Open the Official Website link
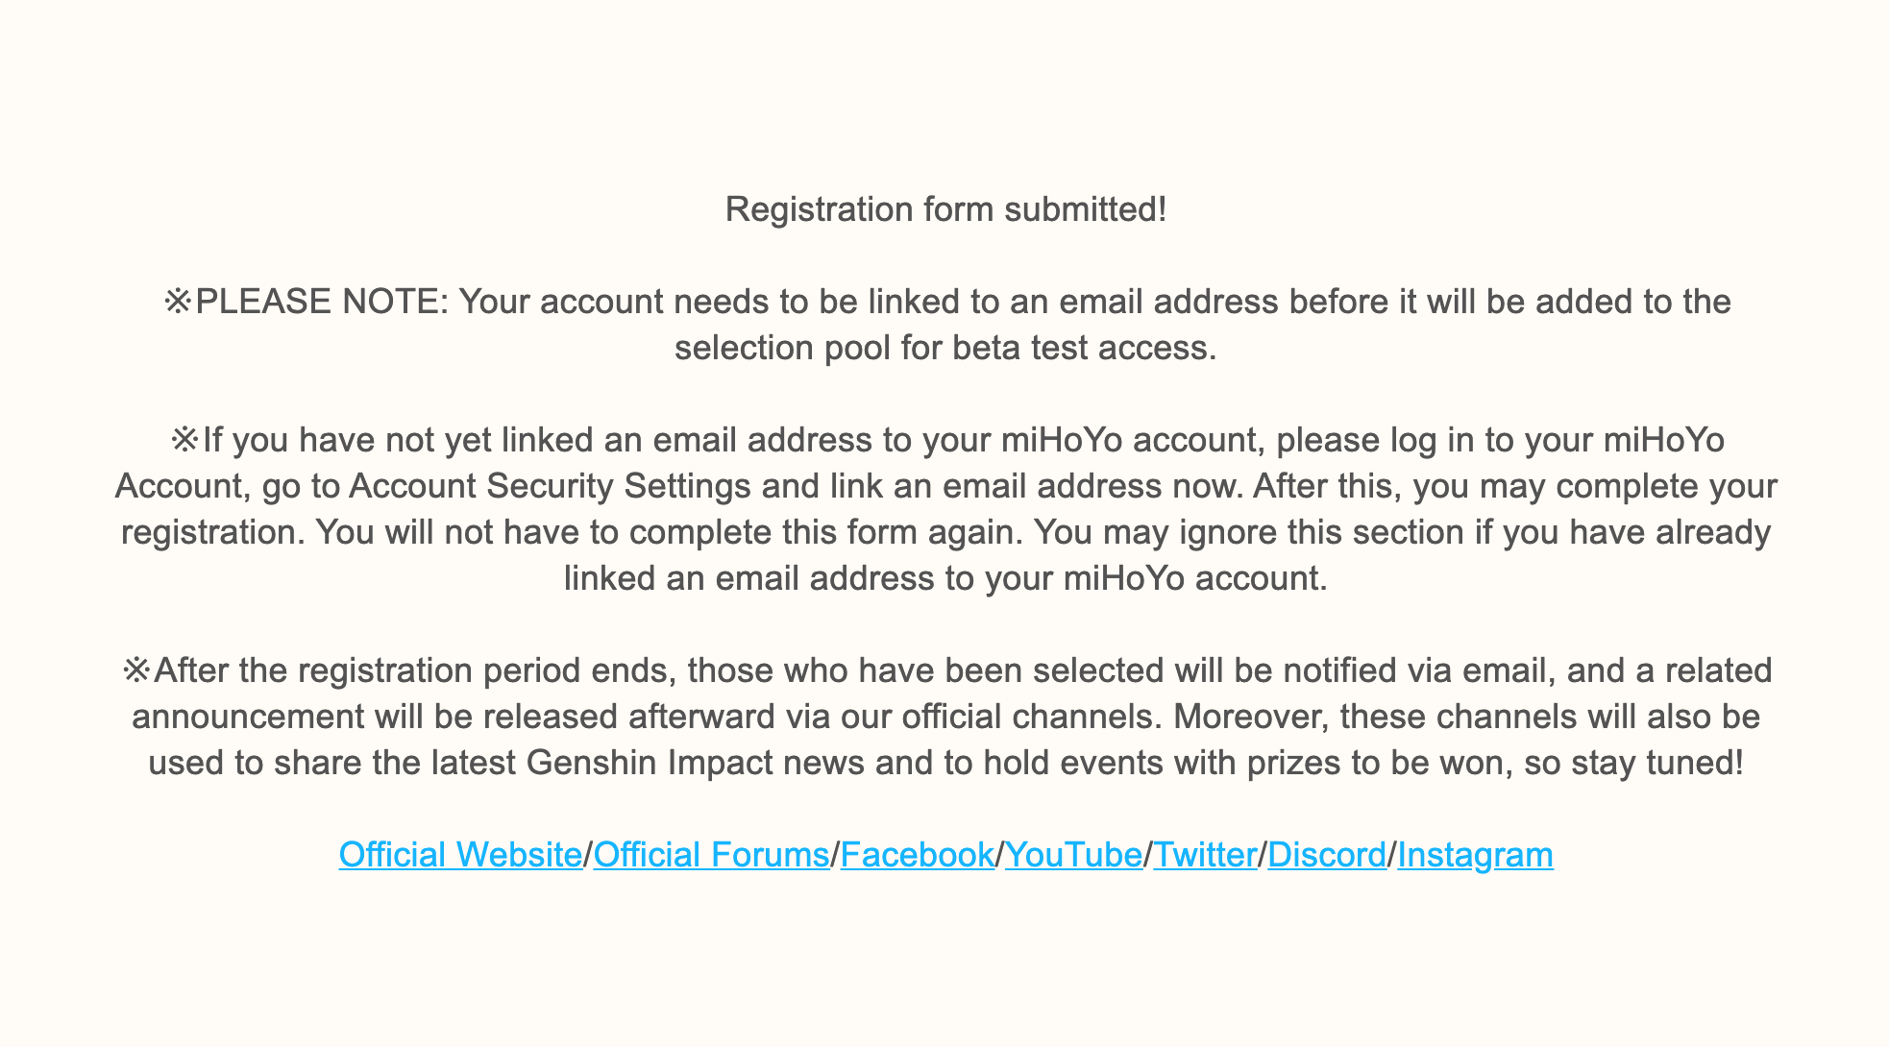This screenshot has width=1889, height=1047. pyautogui.click(x=460, y=855)
